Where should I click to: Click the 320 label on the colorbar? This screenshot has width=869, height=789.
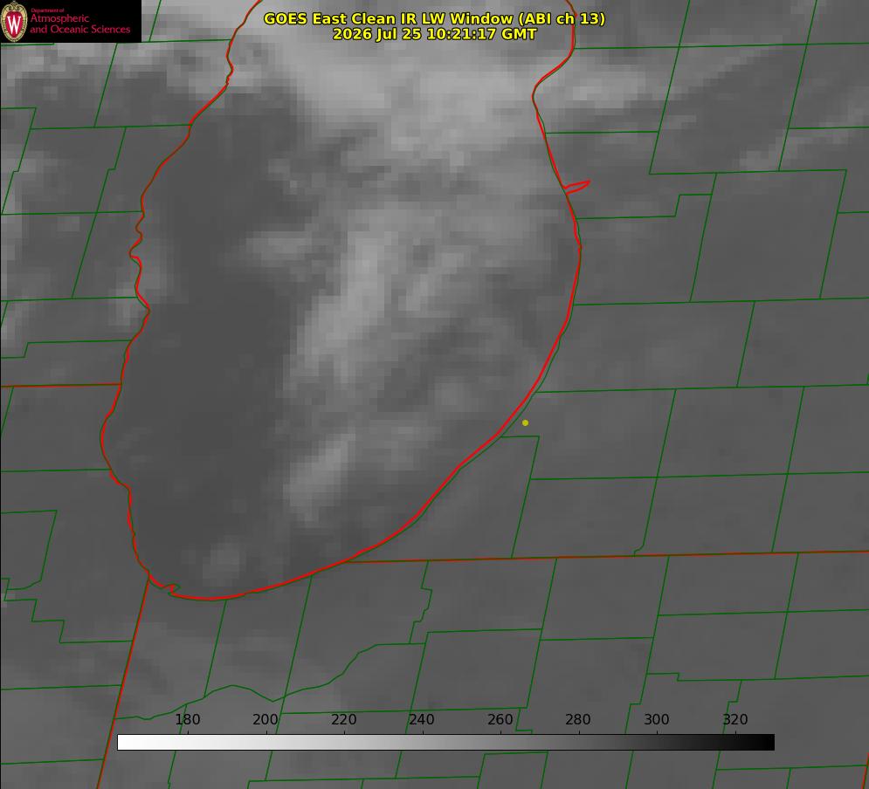[x=735, y=719]
